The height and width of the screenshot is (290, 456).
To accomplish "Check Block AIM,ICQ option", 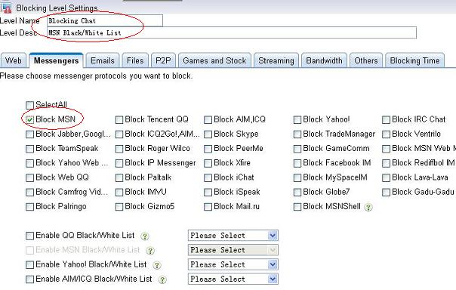I will [x=208, y=119].
